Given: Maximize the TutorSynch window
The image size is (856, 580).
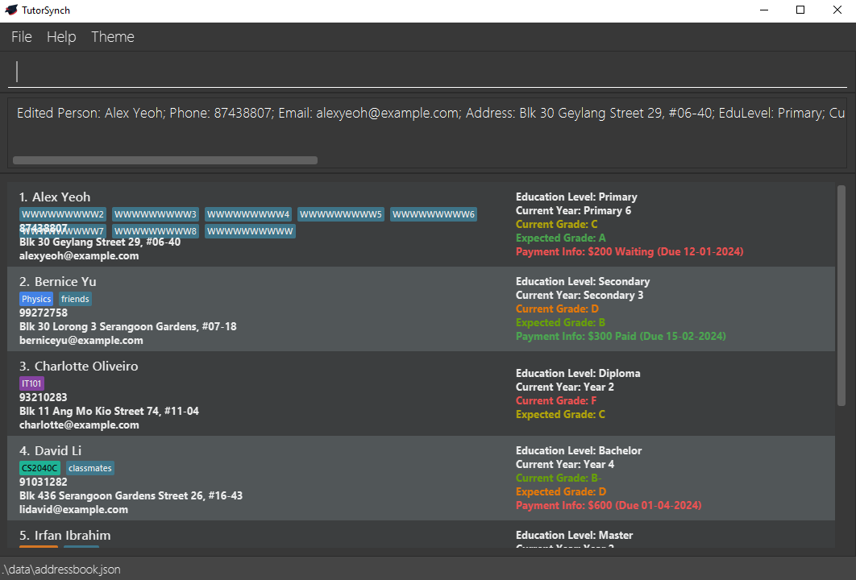Looking at the screenshot, I should [x=800, y=10].
